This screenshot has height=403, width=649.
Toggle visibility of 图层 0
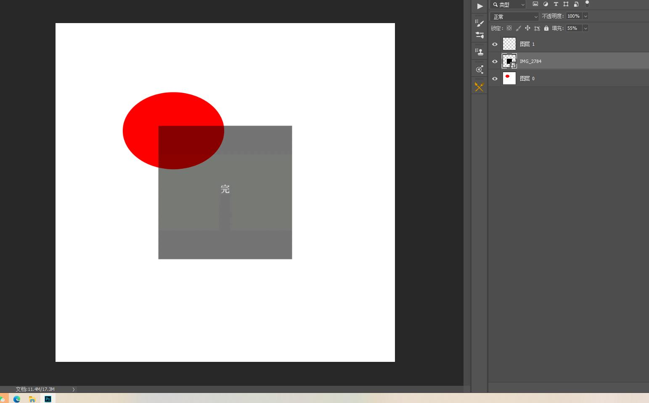point(495,79)
